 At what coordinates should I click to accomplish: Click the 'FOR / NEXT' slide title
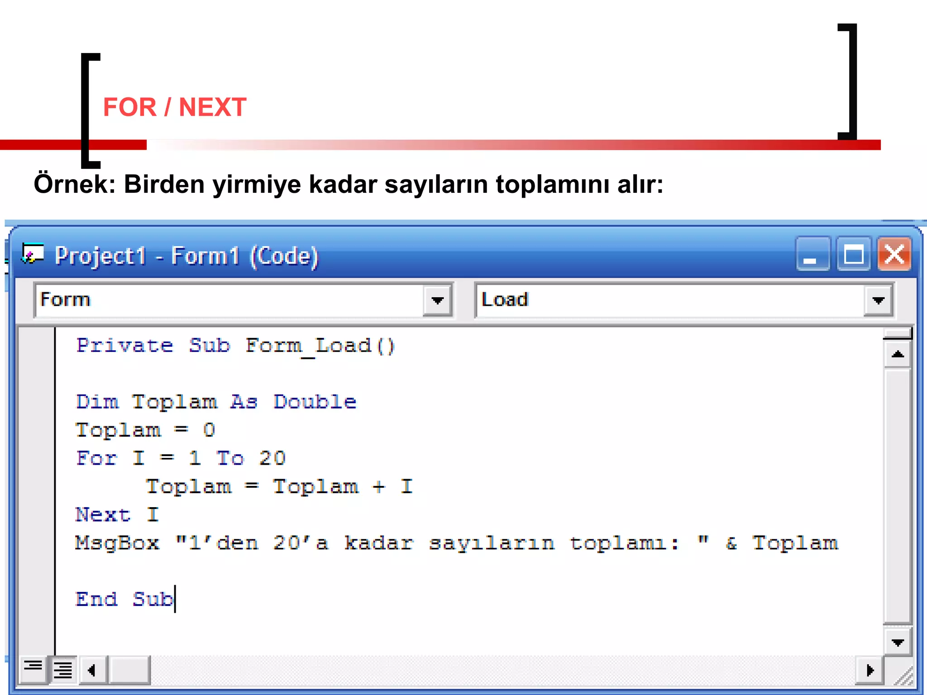pyautogui.click(x=175, y=107)
